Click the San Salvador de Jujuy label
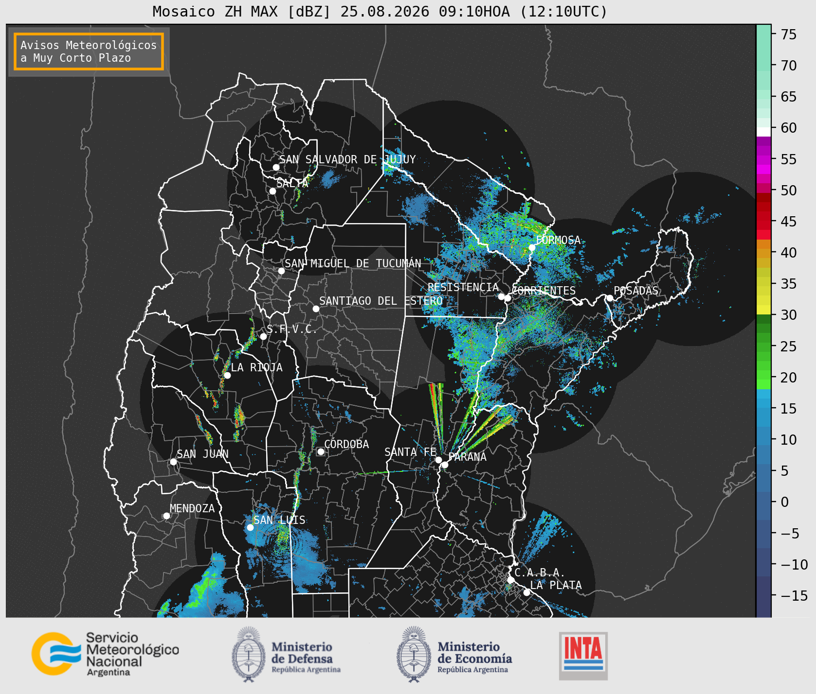The image size is (816, 694). click(x=347, y=159)
